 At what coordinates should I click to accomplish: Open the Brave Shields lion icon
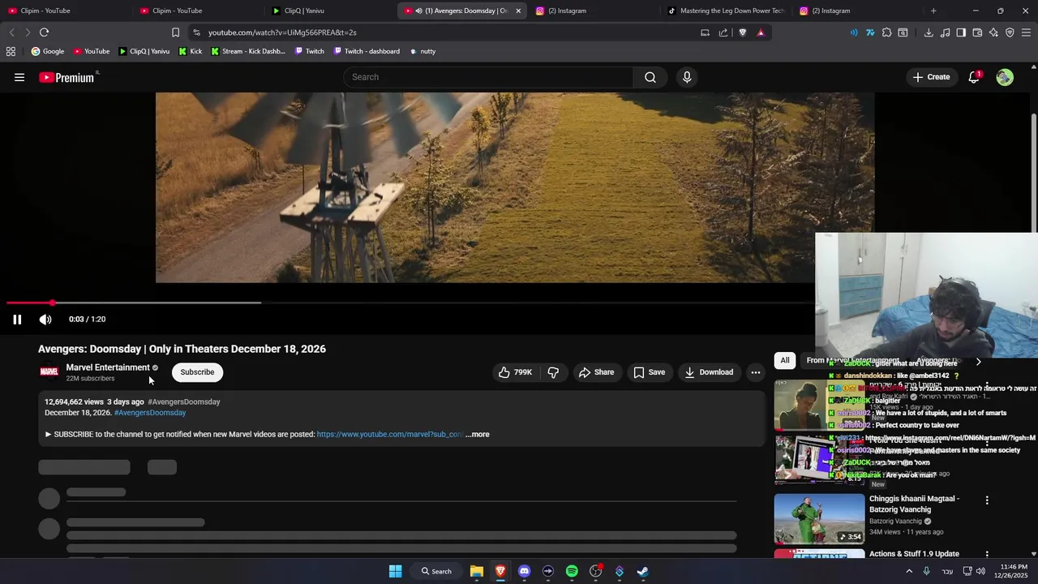[742, 32]
